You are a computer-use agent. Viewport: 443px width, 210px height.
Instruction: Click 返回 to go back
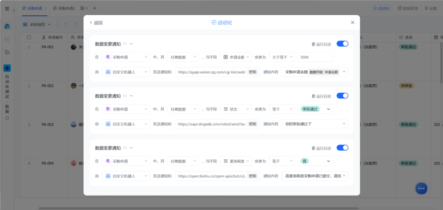[x=96, y=23]
